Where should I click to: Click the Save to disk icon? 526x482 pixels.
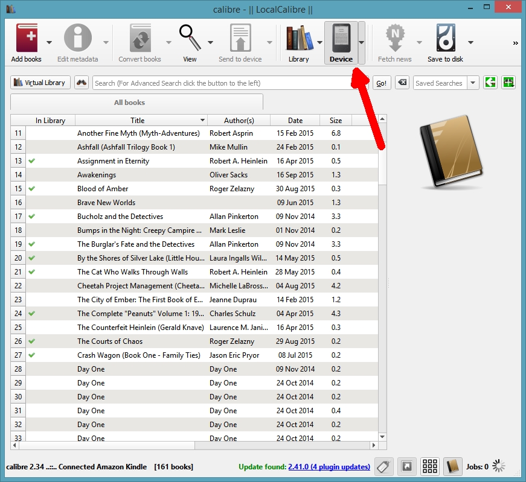446,38
